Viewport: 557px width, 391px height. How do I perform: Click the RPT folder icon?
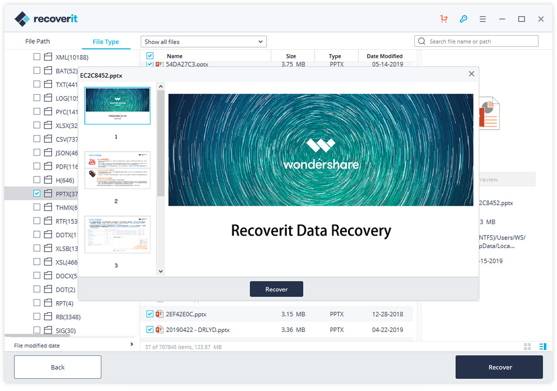point(48,303)
